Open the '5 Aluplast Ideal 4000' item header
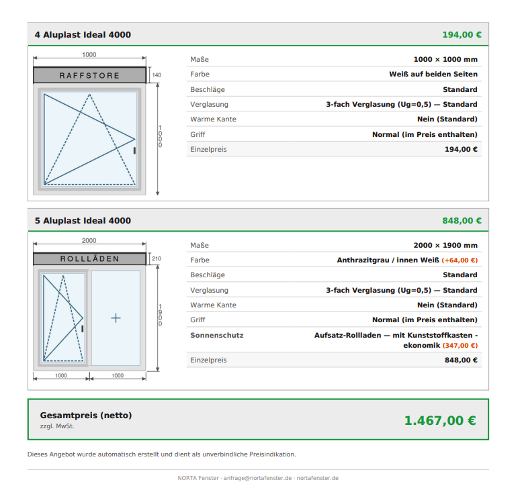The image size is (522, 488). 83,221
